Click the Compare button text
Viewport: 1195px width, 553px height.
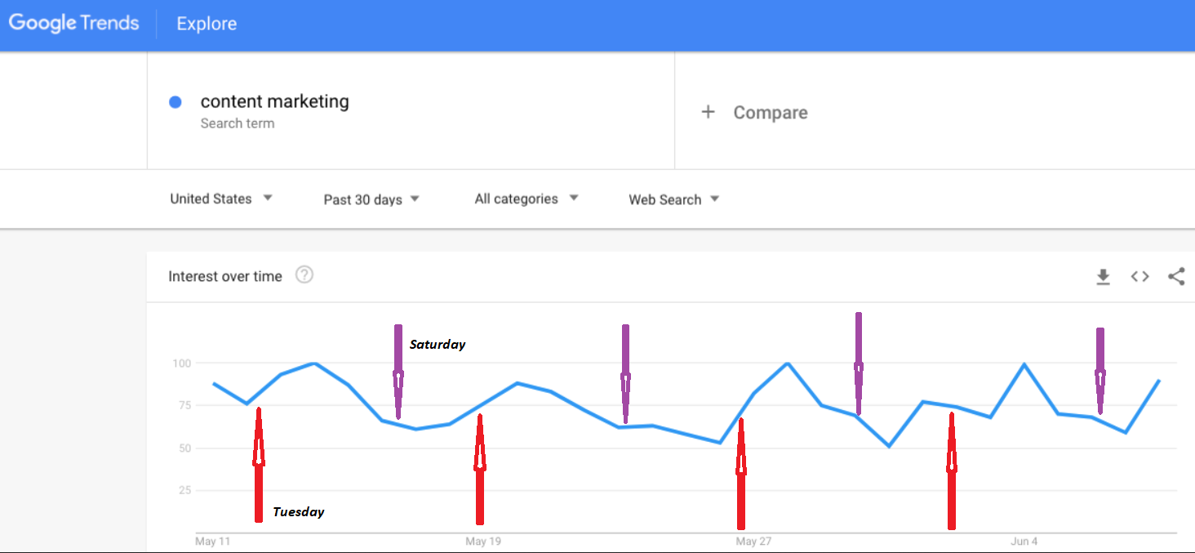pos(770,113)
